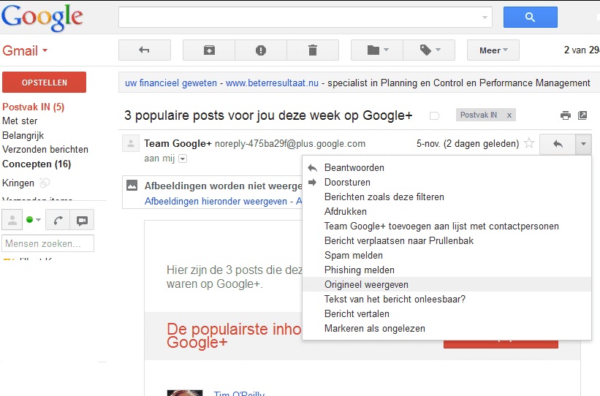Toggle the importance marker beside the subject
600x396 pixels.
click(434, 115)
